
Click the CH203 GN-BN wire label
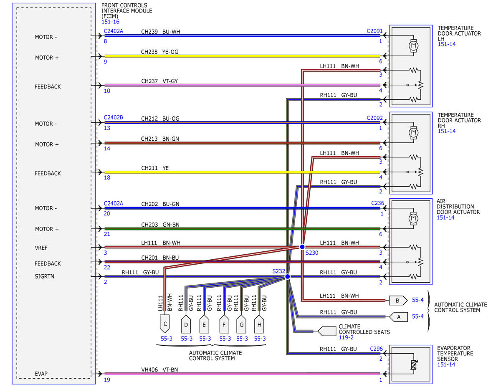pyautogui.click(x=161, y=225)
